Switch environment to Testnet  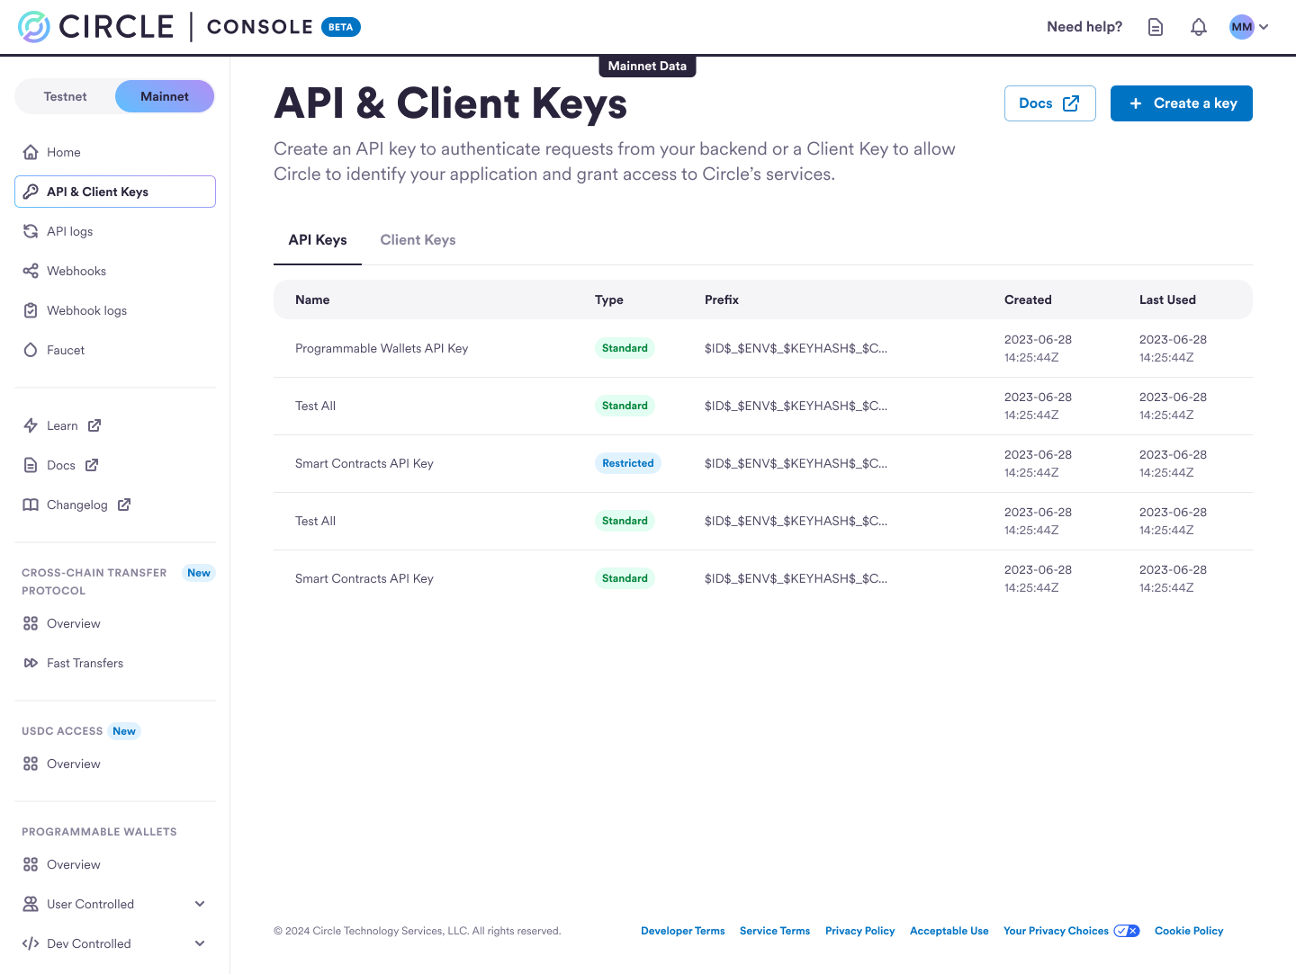coord(66,96)
